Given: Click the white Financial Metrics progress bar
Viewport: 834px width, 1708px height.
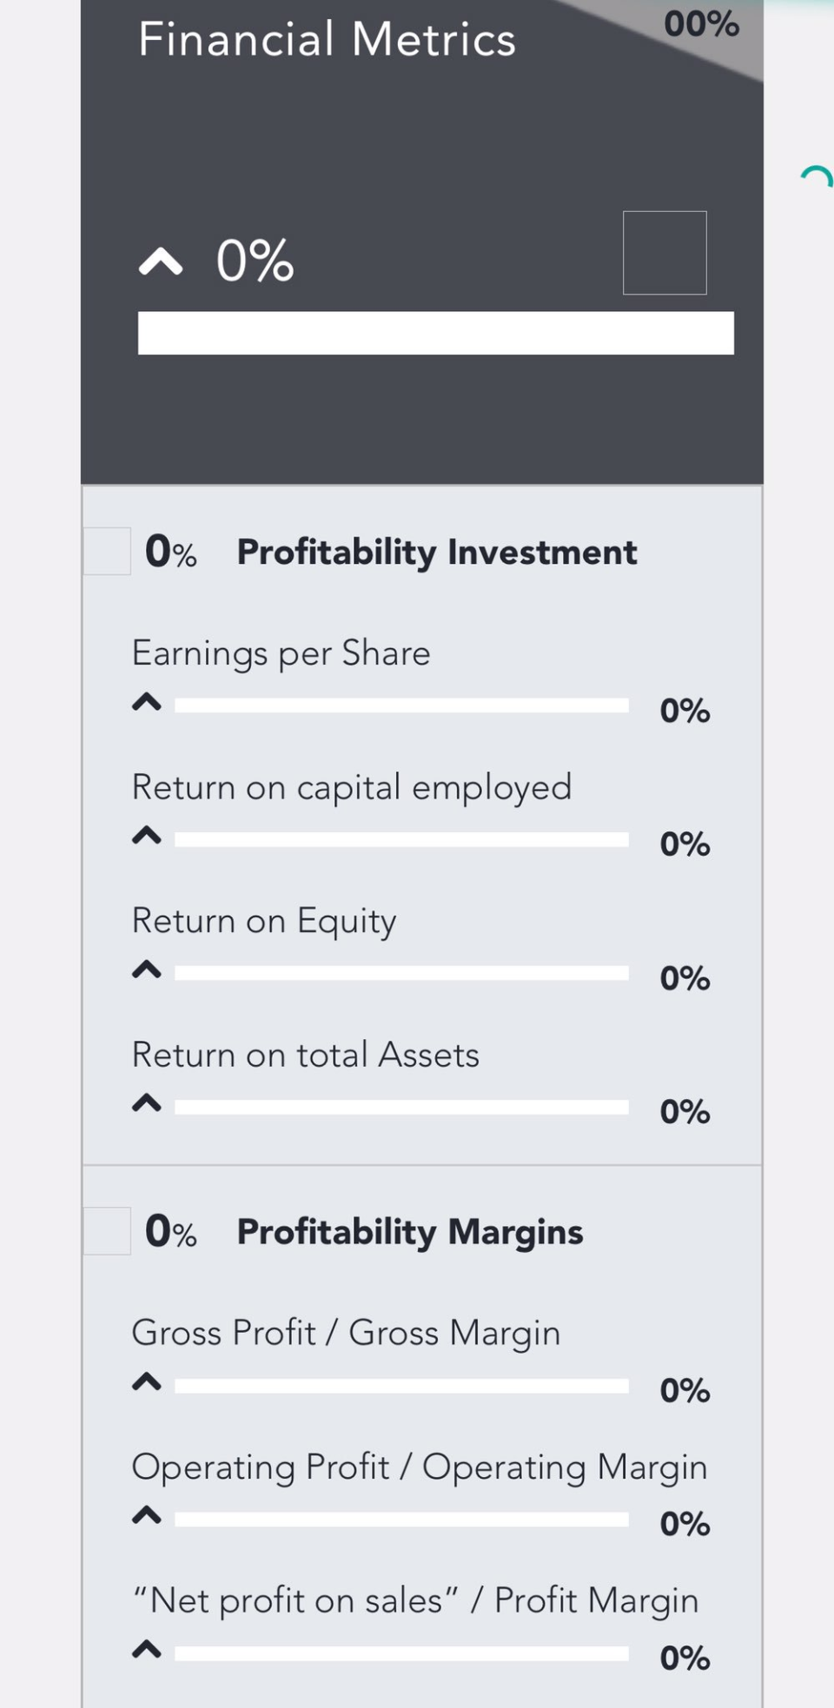Looking at the screenshot, I should click(x=435, y=333).
